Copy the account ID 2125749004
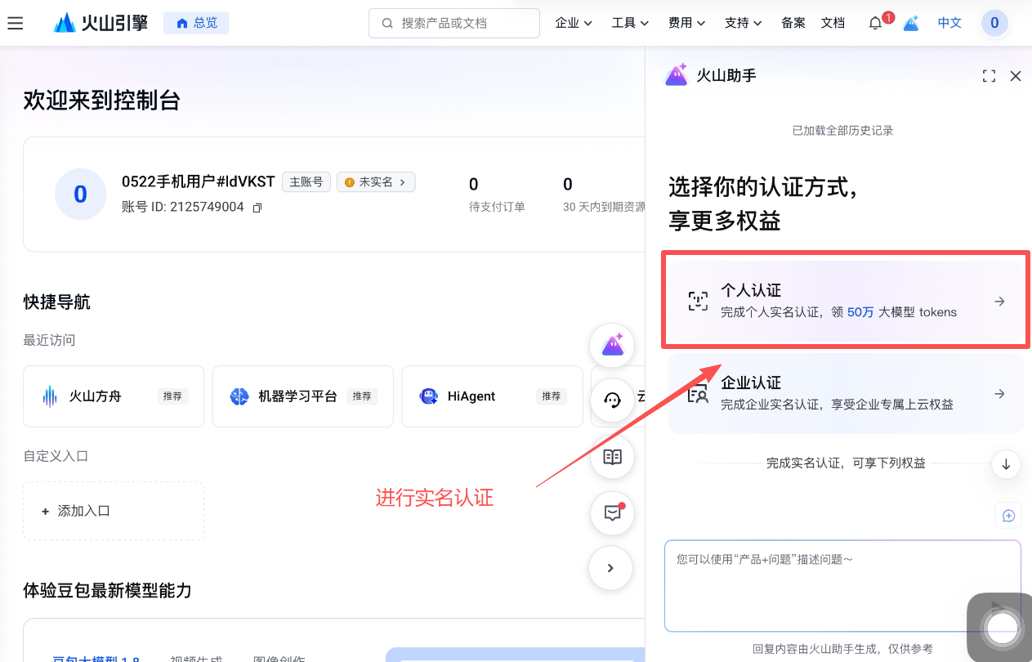This screenshot has height=662, width=1032. click(257, 208)
